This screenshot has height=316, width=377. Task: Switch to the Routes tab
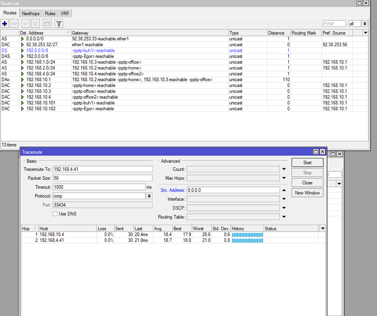coord(10,13)
